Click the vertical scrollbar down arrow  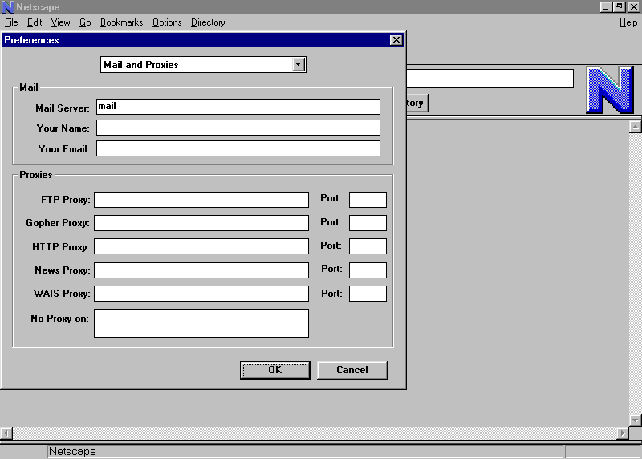pyautogui.click(x=635, y=420)
